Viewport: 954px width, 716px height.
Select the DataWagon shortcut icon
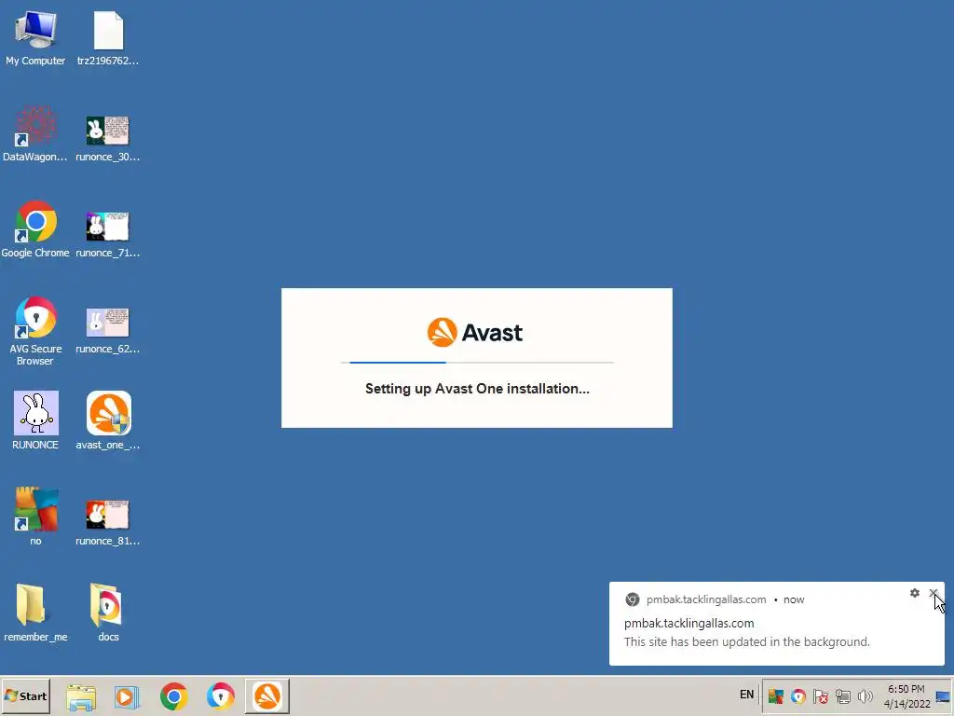(x=35, y=134)
